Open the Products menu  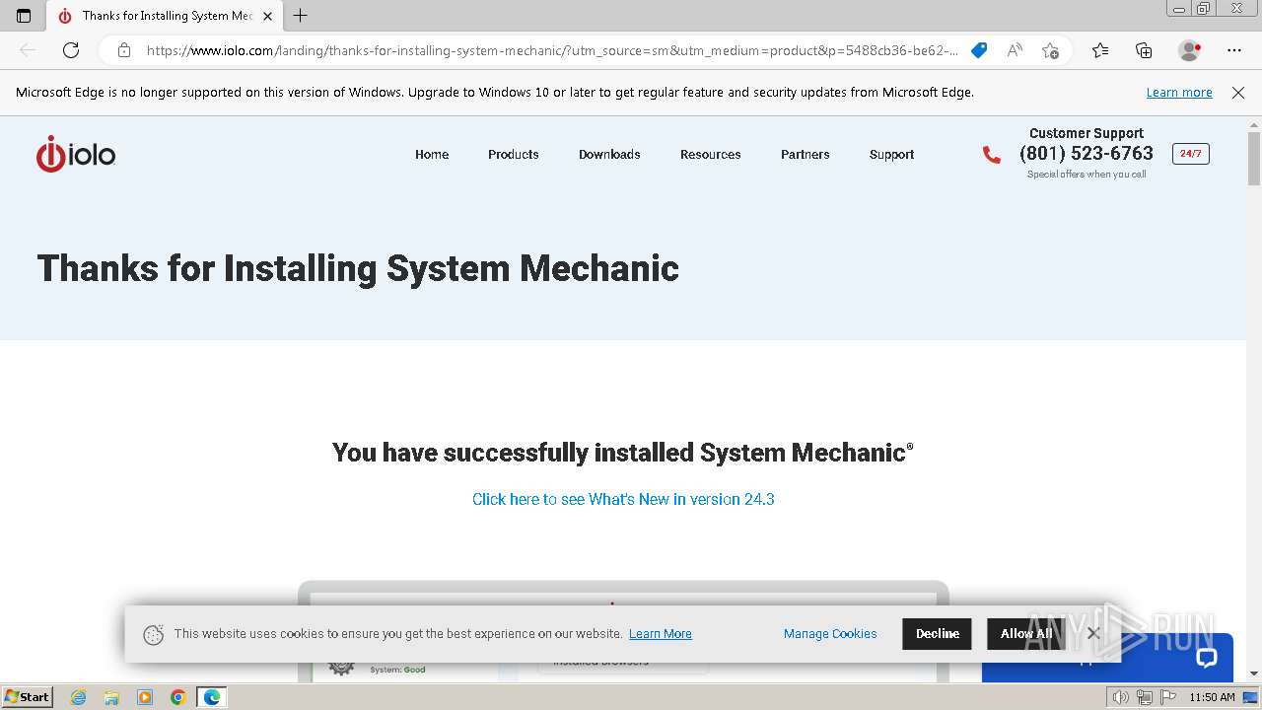[514, 155]
